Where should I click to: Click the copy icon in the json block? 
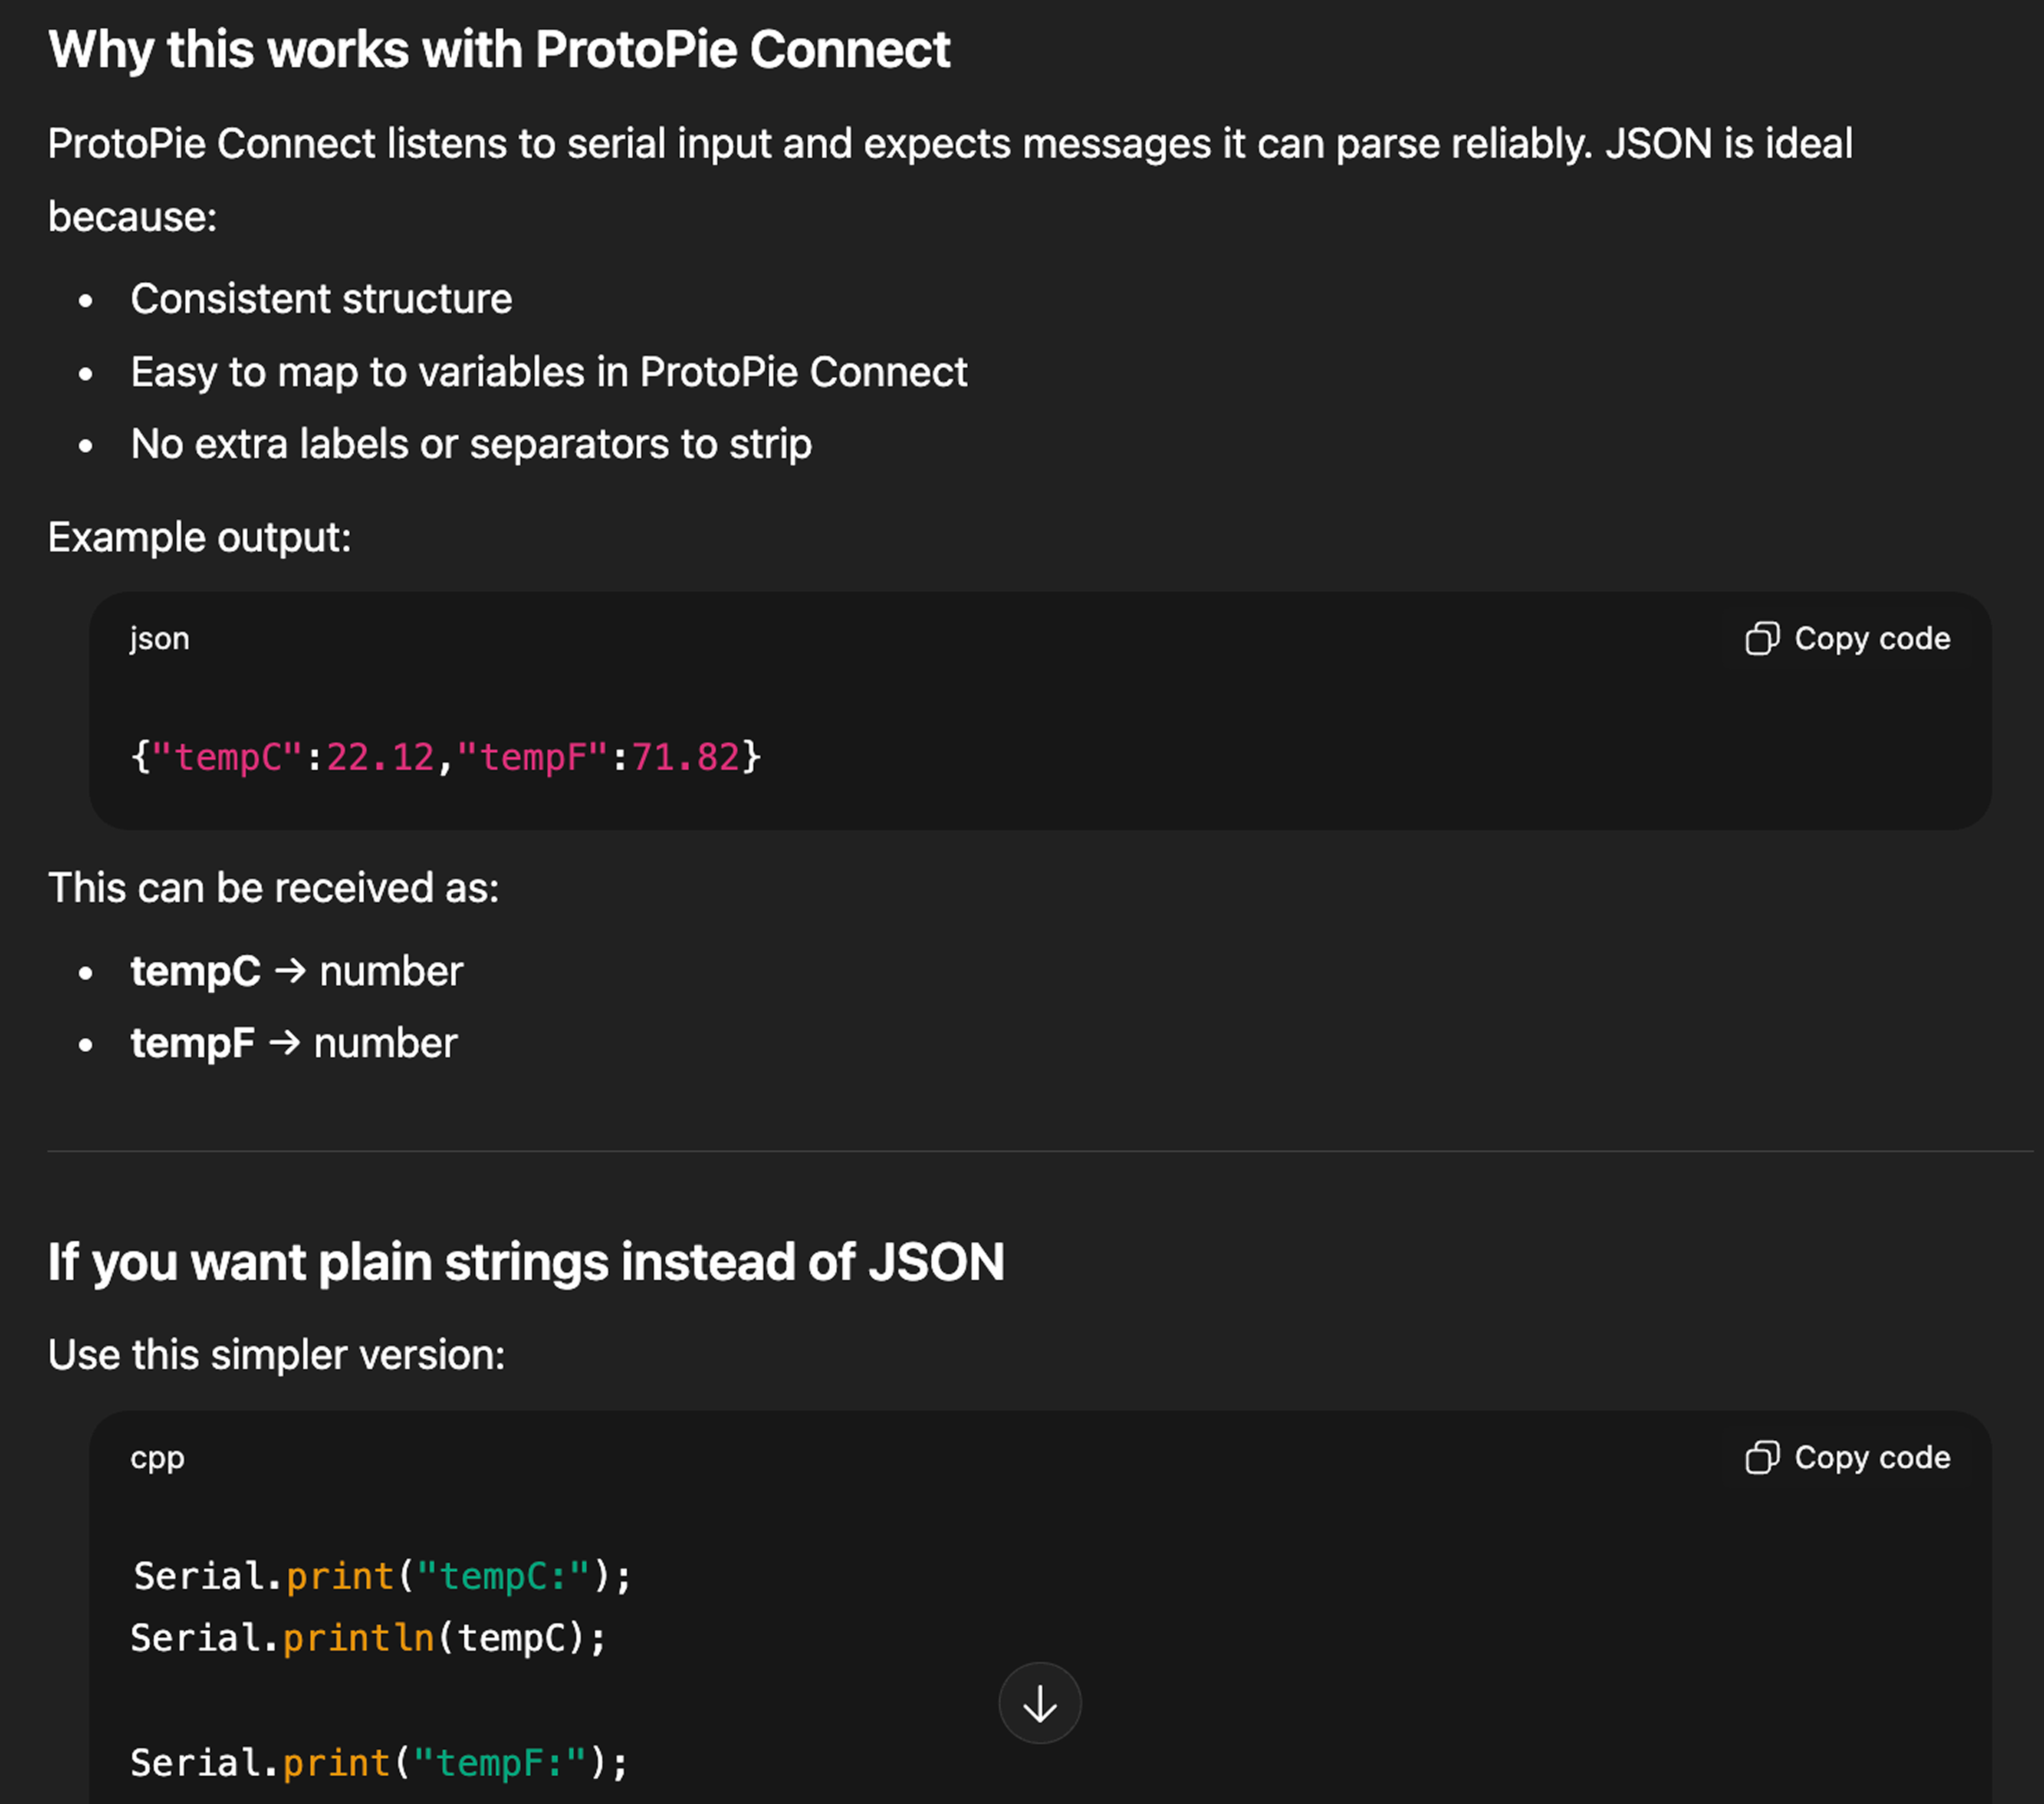[x=1761, y=639]
